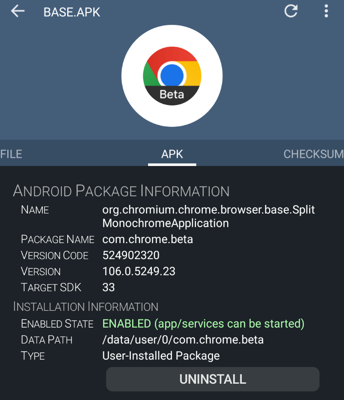Open the three-dot overflow menu

tap(326, 11)
